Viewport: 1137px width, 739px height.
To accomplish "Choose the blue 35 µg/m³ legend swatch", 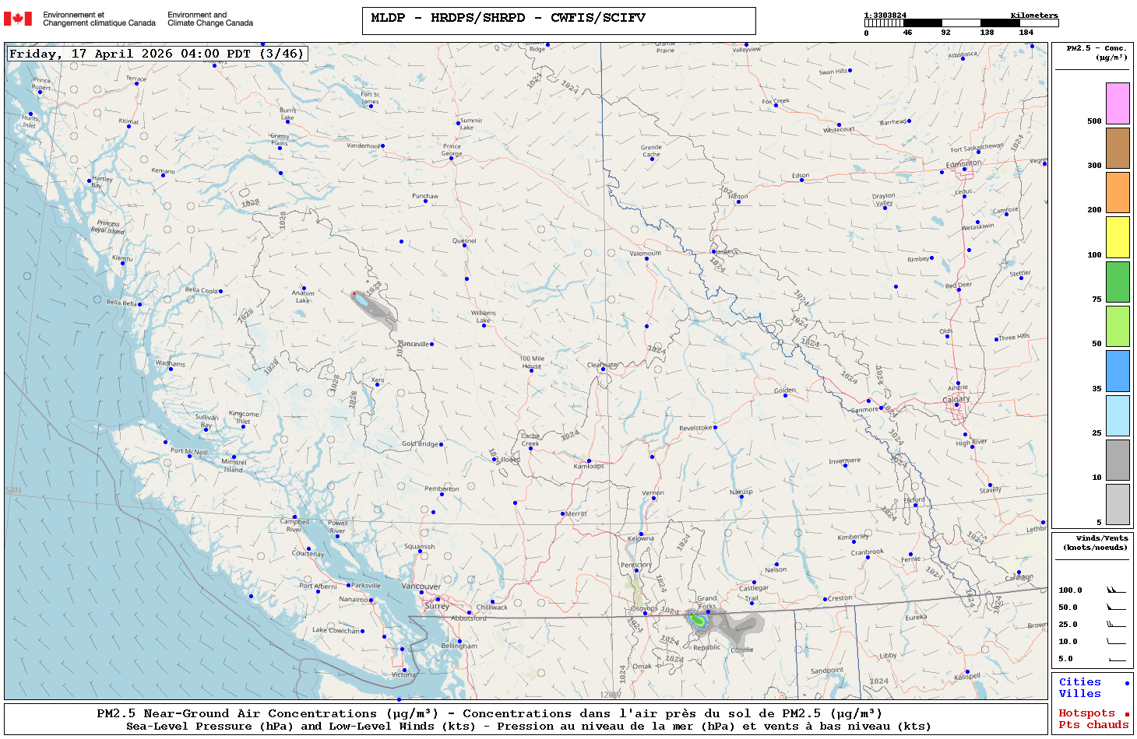I will point(1118,371).
